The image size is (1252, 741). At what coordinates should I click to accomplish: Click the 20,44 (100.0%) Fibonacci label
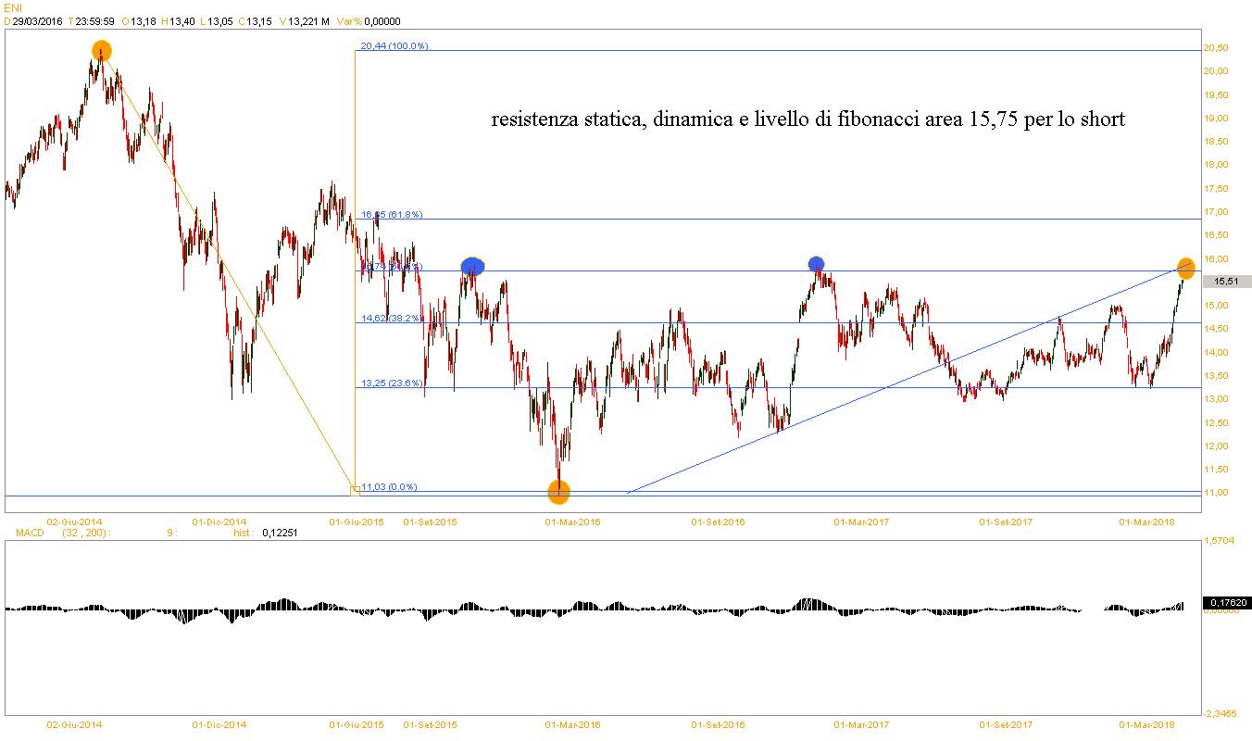pos(394,45)
